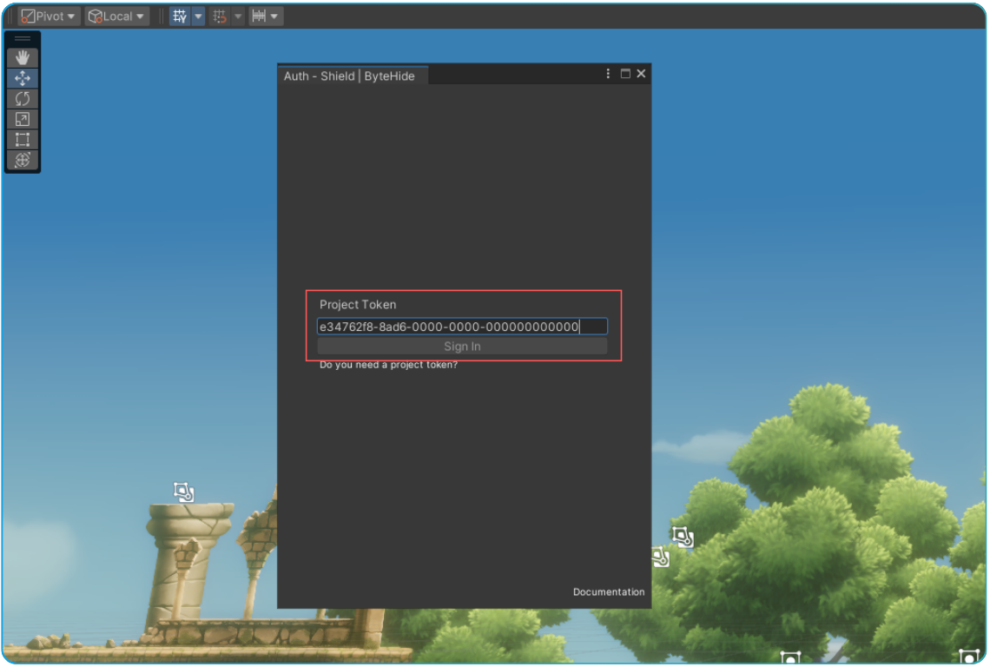Viewport: 990px width, 667px height.
Task: Select the Auth - Shield | ByteHide tab
Action: tap(349, 76)
